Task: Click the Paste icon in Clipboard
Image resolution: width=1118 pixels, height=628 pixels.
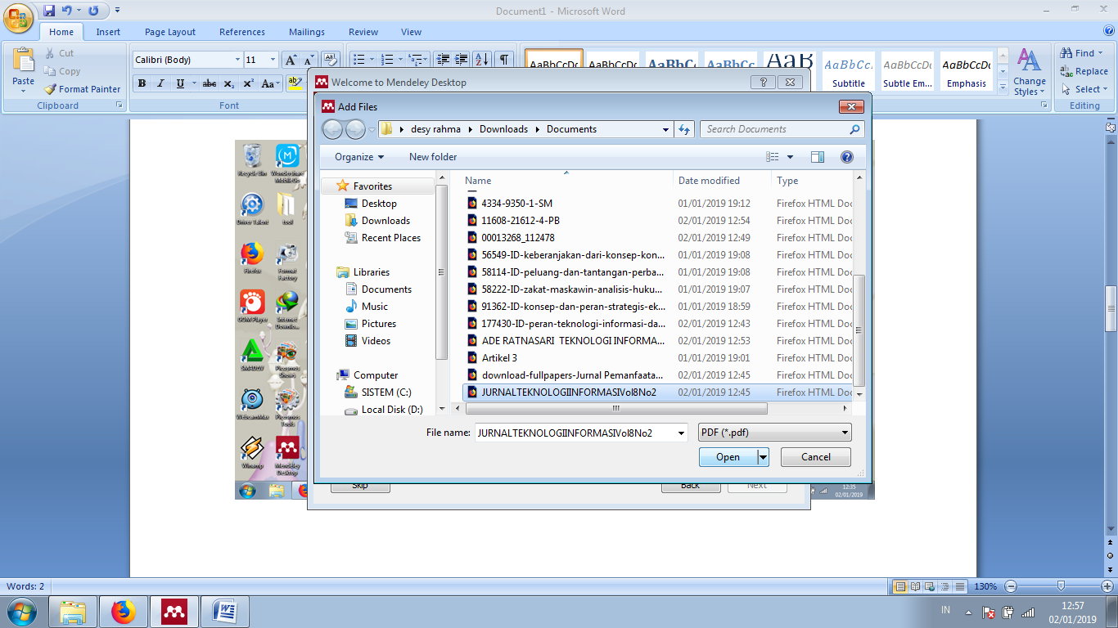Action: 24,64
